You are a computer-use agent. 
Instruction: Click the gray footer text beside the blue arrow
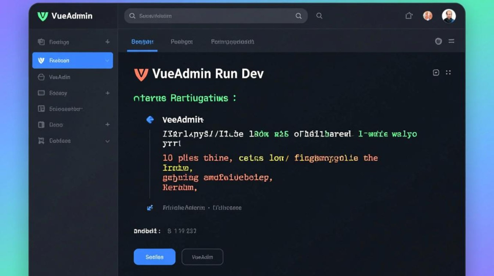202,208
